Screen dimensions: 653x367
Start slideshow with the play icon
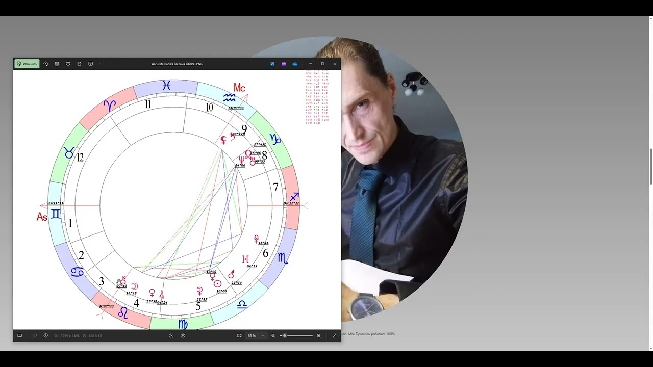tap(90, 64)
